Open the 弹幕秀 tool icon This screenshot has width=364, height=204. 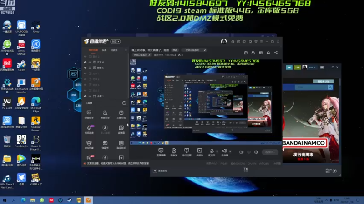105,145
